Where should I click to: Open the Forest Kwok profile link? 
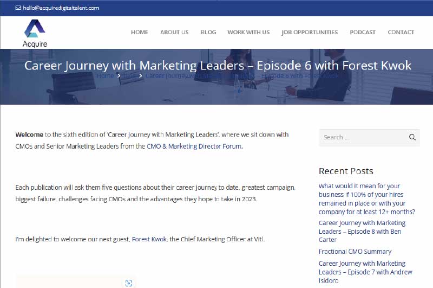tap(149, 239)
